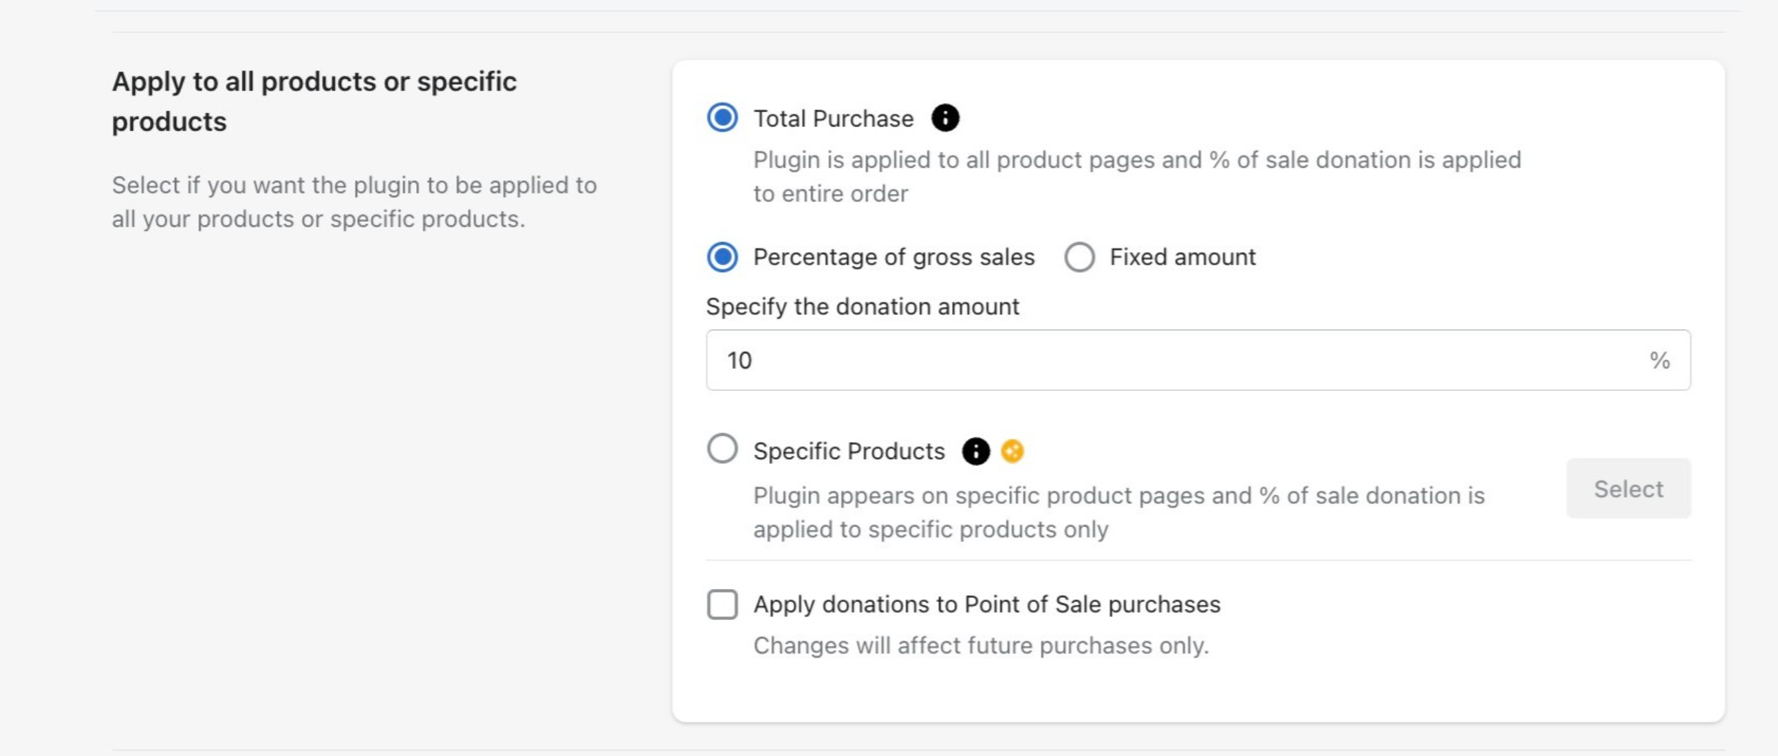Choose the Fixed amount radio circle
This screenshot has height=756, width=1778.
1078,257
